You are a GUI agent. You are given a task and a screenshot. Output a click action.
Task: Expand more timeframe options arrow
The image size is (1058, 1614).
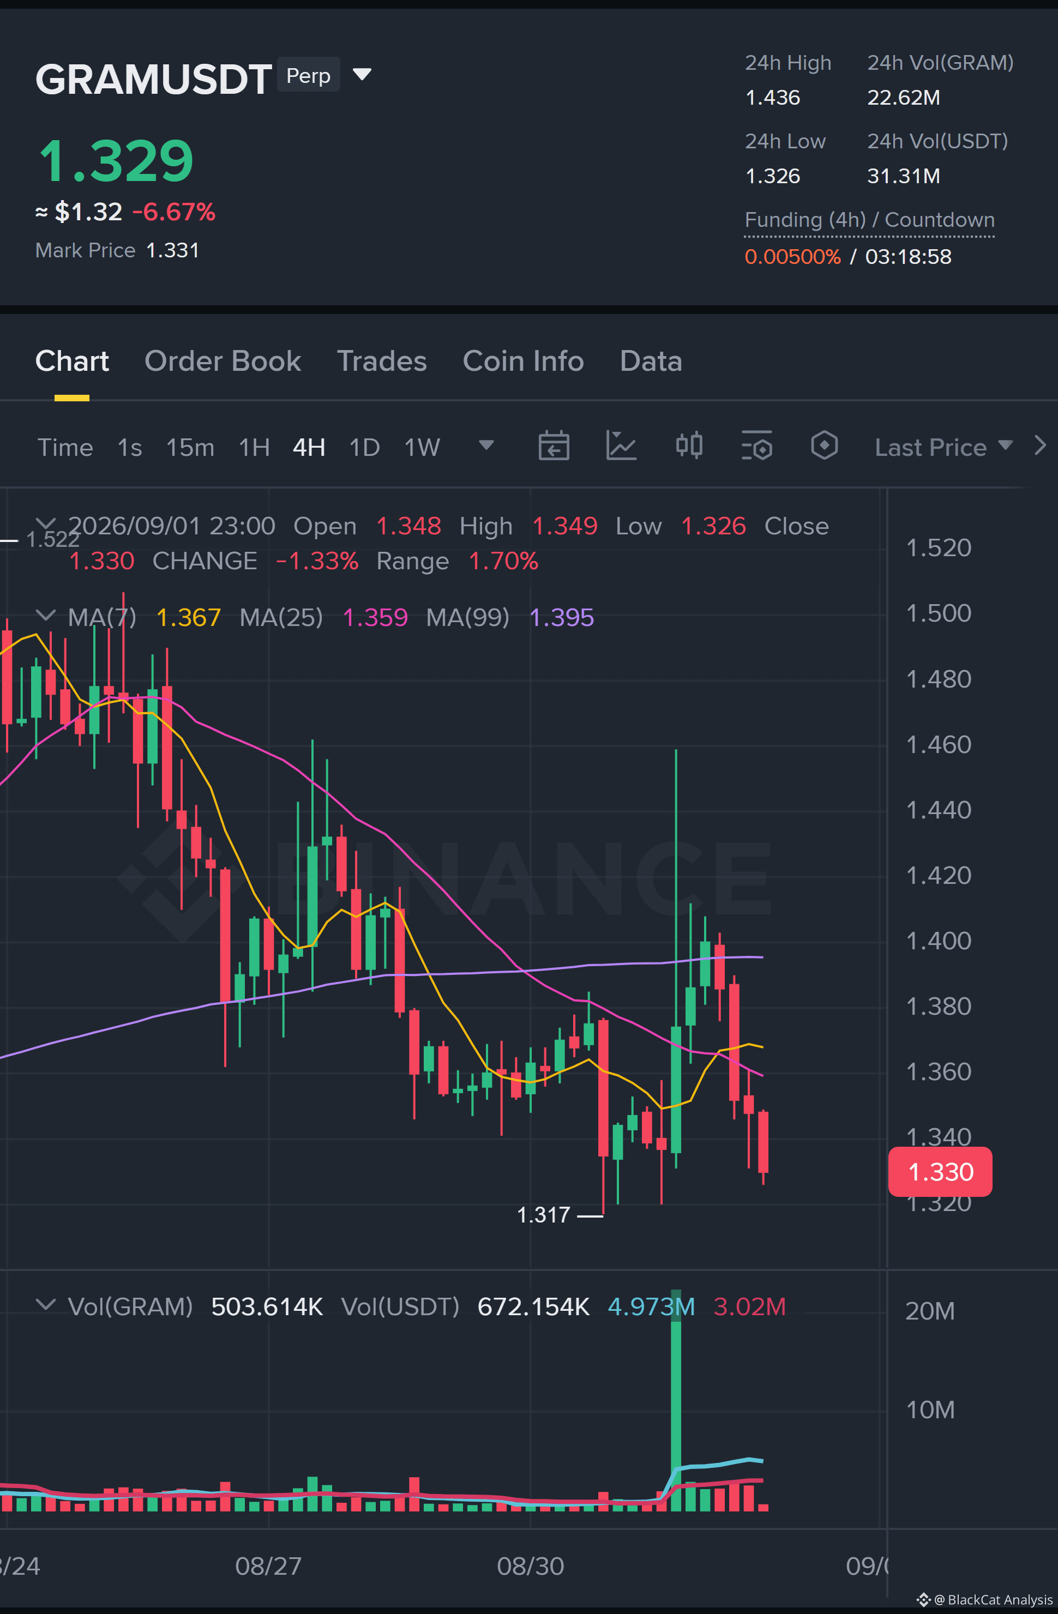[x=485, y=445]
